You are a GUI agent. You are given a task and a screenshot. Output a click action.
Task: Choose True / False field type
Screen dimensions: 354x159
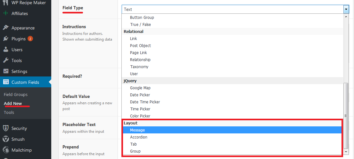coord(233,25)
